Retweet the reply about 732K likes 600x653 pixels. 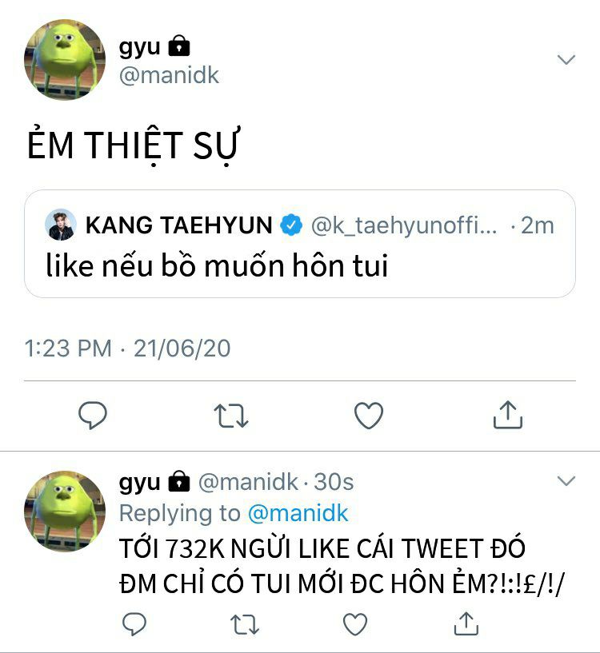(245, 624)
